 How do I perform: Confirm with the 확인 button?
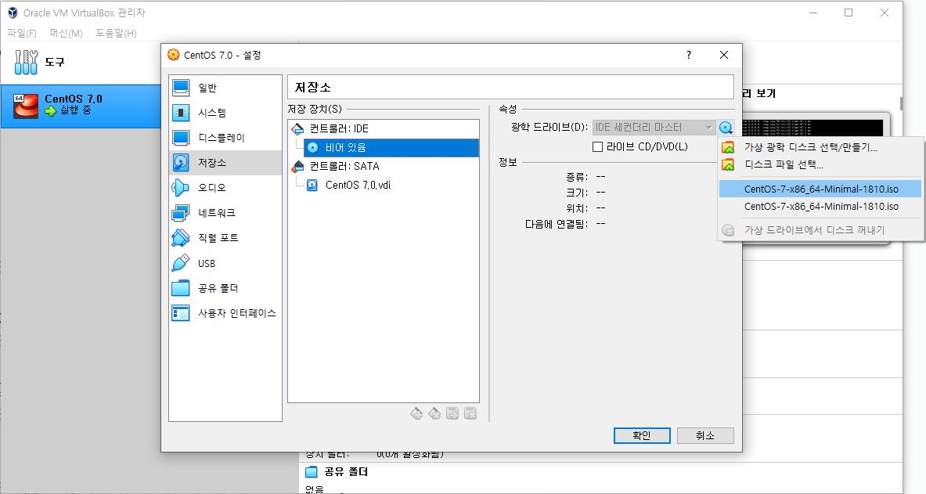tap(642, 435)
